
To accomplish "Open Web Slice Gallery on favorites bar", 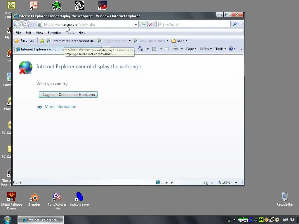I will [x=151, y=41].
